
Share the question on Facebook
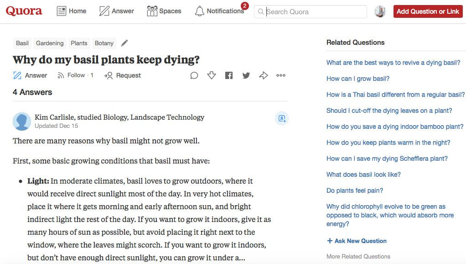click(x=229, y=76)
